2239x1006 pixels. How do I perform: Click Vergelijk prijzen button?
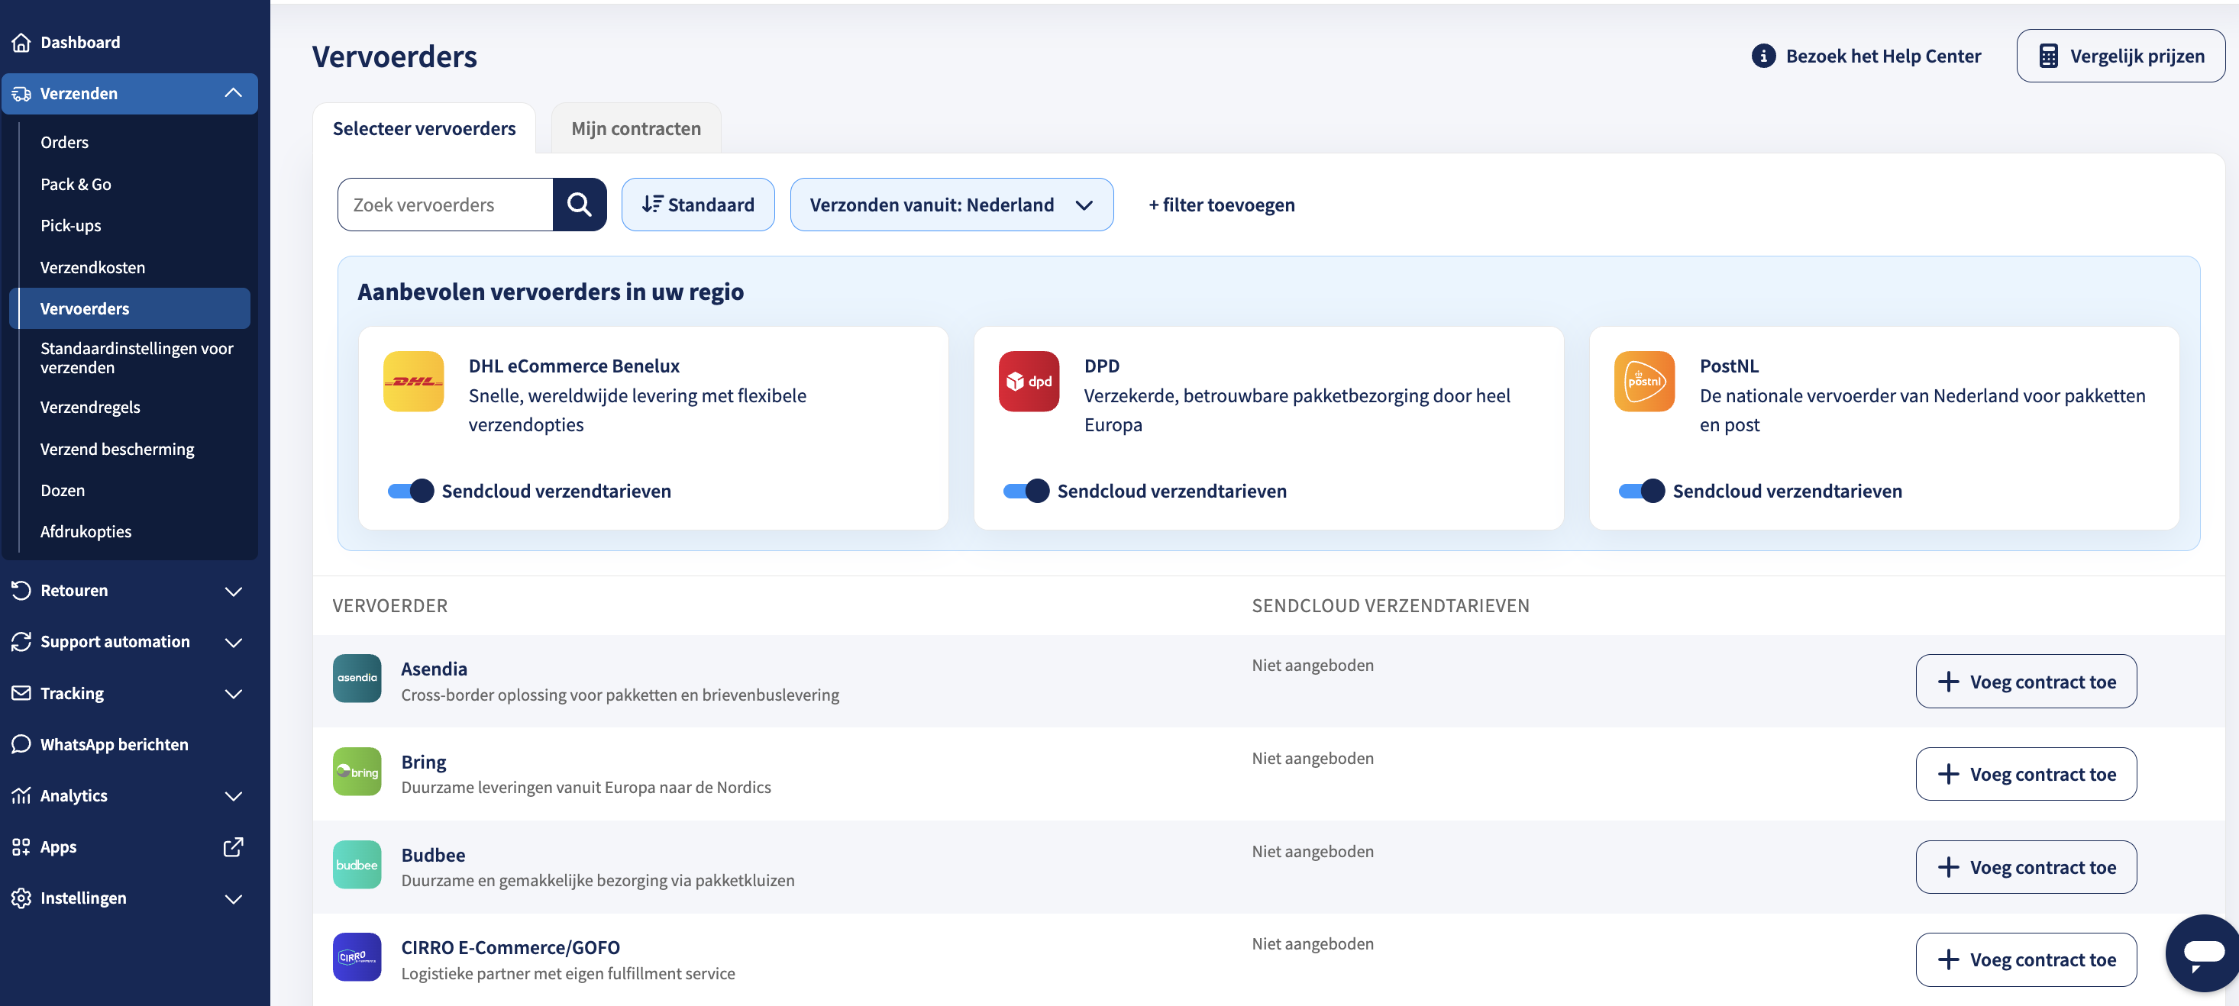tap(2120, 56)
